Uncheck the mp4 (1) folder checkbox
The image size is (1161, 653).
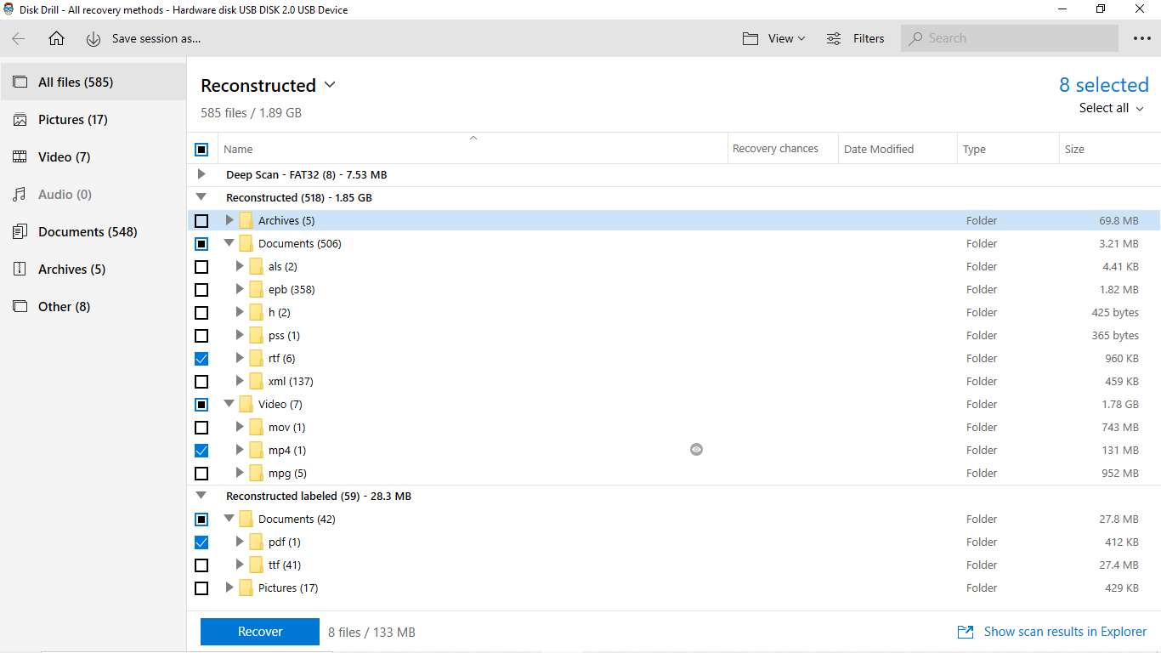(201, 451)
